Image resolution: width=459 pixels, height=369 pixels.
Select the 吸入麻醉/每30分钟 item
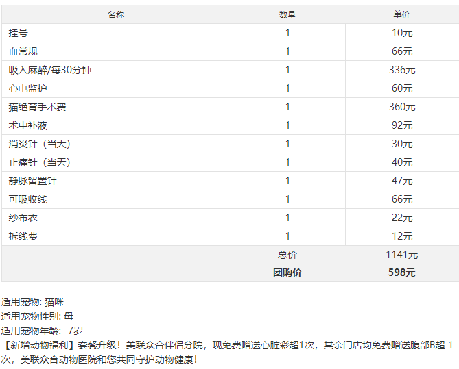pyautogui.click(x=50, y=70)
